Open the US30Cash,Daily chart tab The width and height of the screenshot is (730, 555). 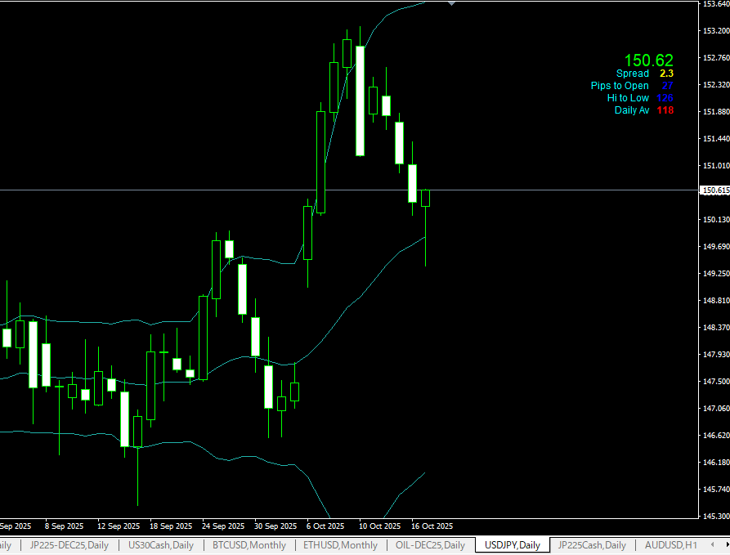[160, 545]
